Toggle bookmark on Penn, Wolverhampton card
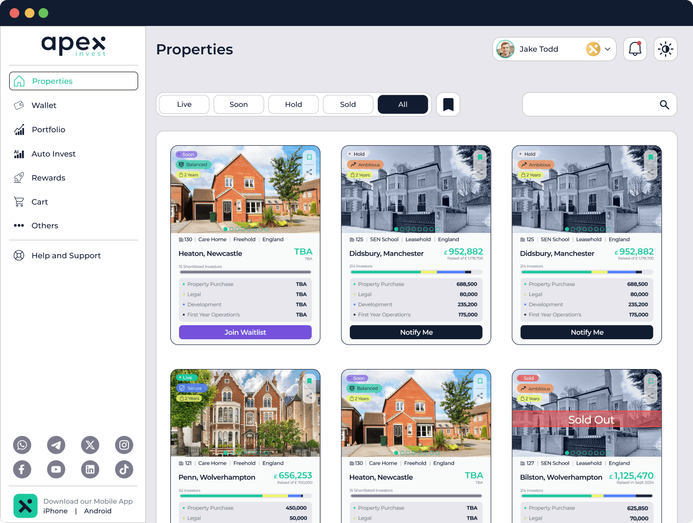 pos(309,381)
